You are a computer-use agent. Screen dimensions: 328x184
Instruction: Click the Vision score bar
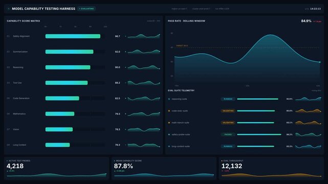tap(59, 129)
